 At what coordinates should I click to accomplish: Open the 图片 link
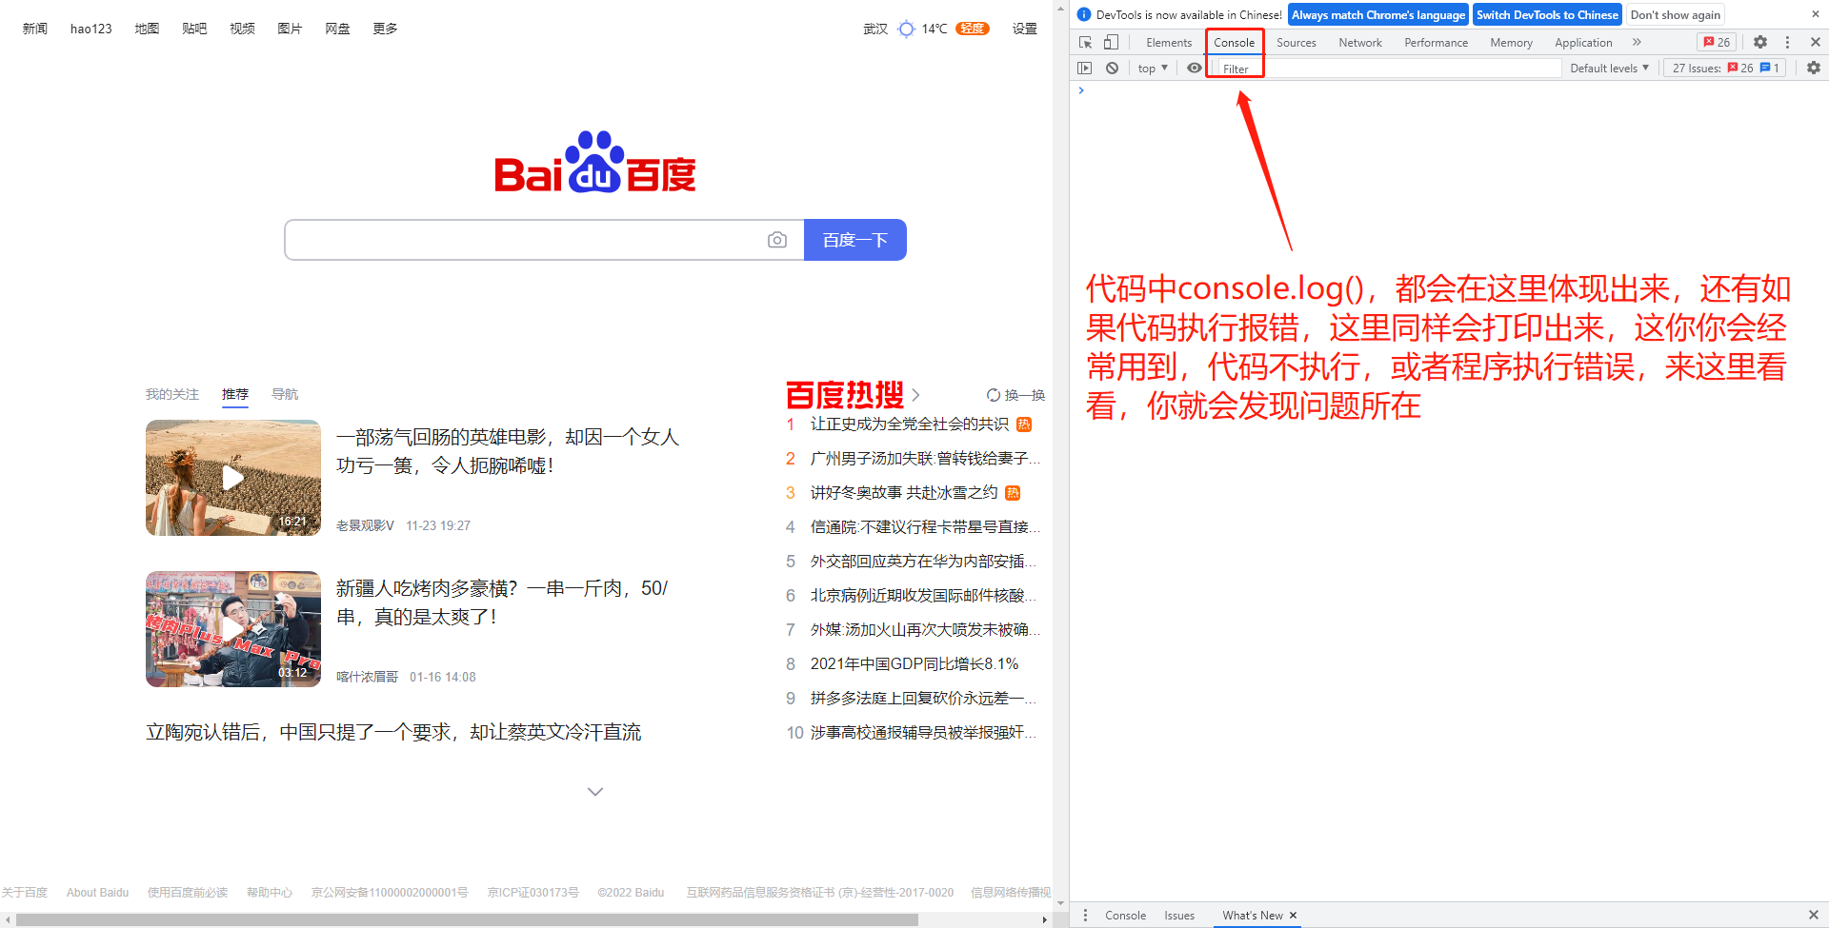click(290, 29)
